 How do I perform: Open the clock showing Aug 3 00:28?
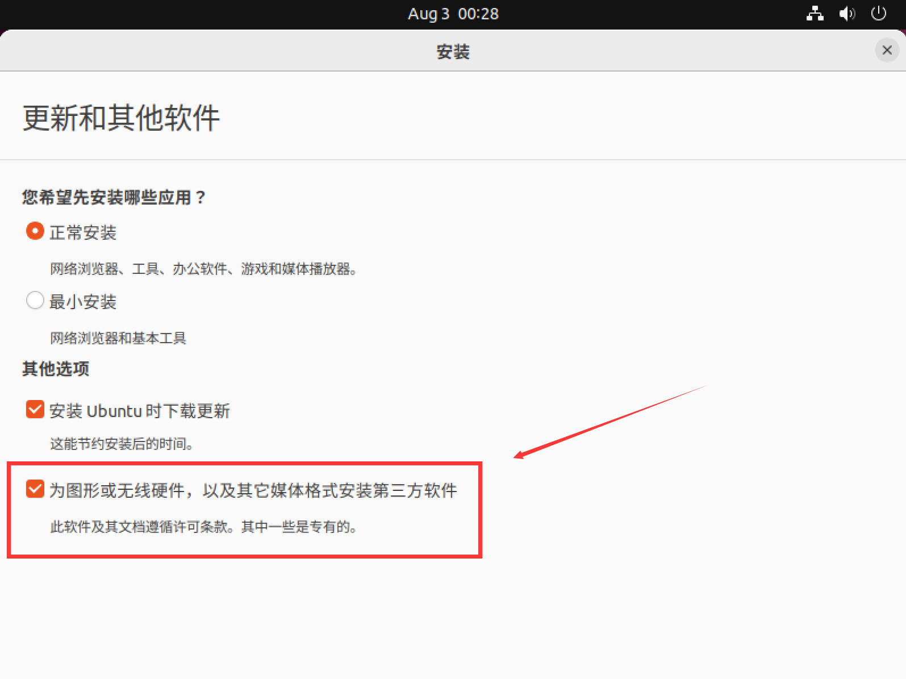(x=453, y=14)
